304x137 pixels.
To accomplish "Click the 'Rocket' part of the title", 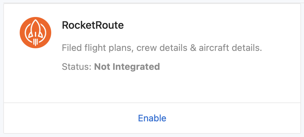I will [x=78, y=25].
